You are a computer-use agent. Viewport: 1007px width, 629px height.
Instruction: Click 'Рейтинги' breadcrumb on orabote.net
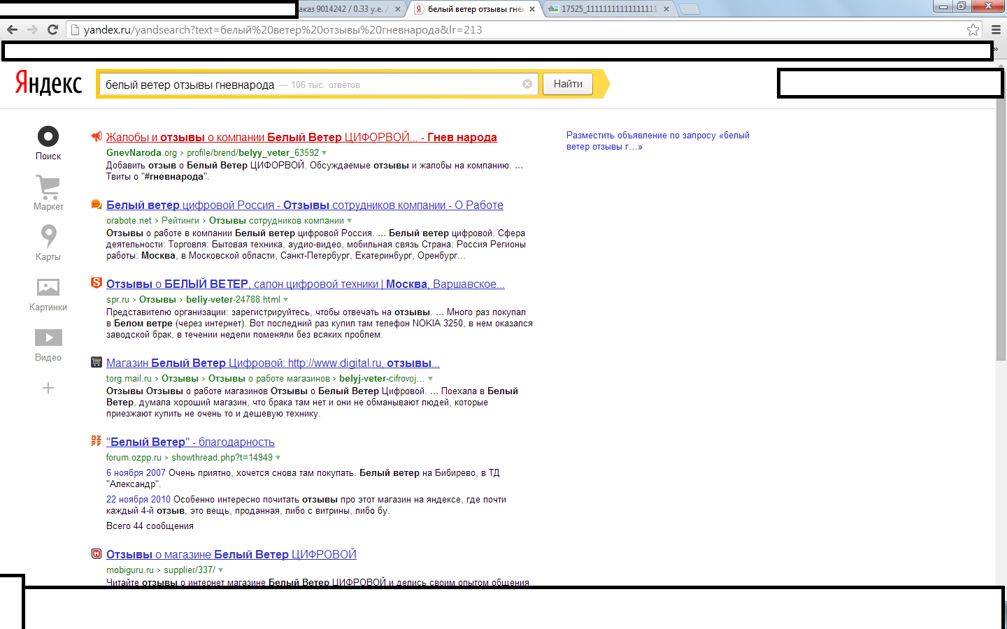click(x=180, y=220)
